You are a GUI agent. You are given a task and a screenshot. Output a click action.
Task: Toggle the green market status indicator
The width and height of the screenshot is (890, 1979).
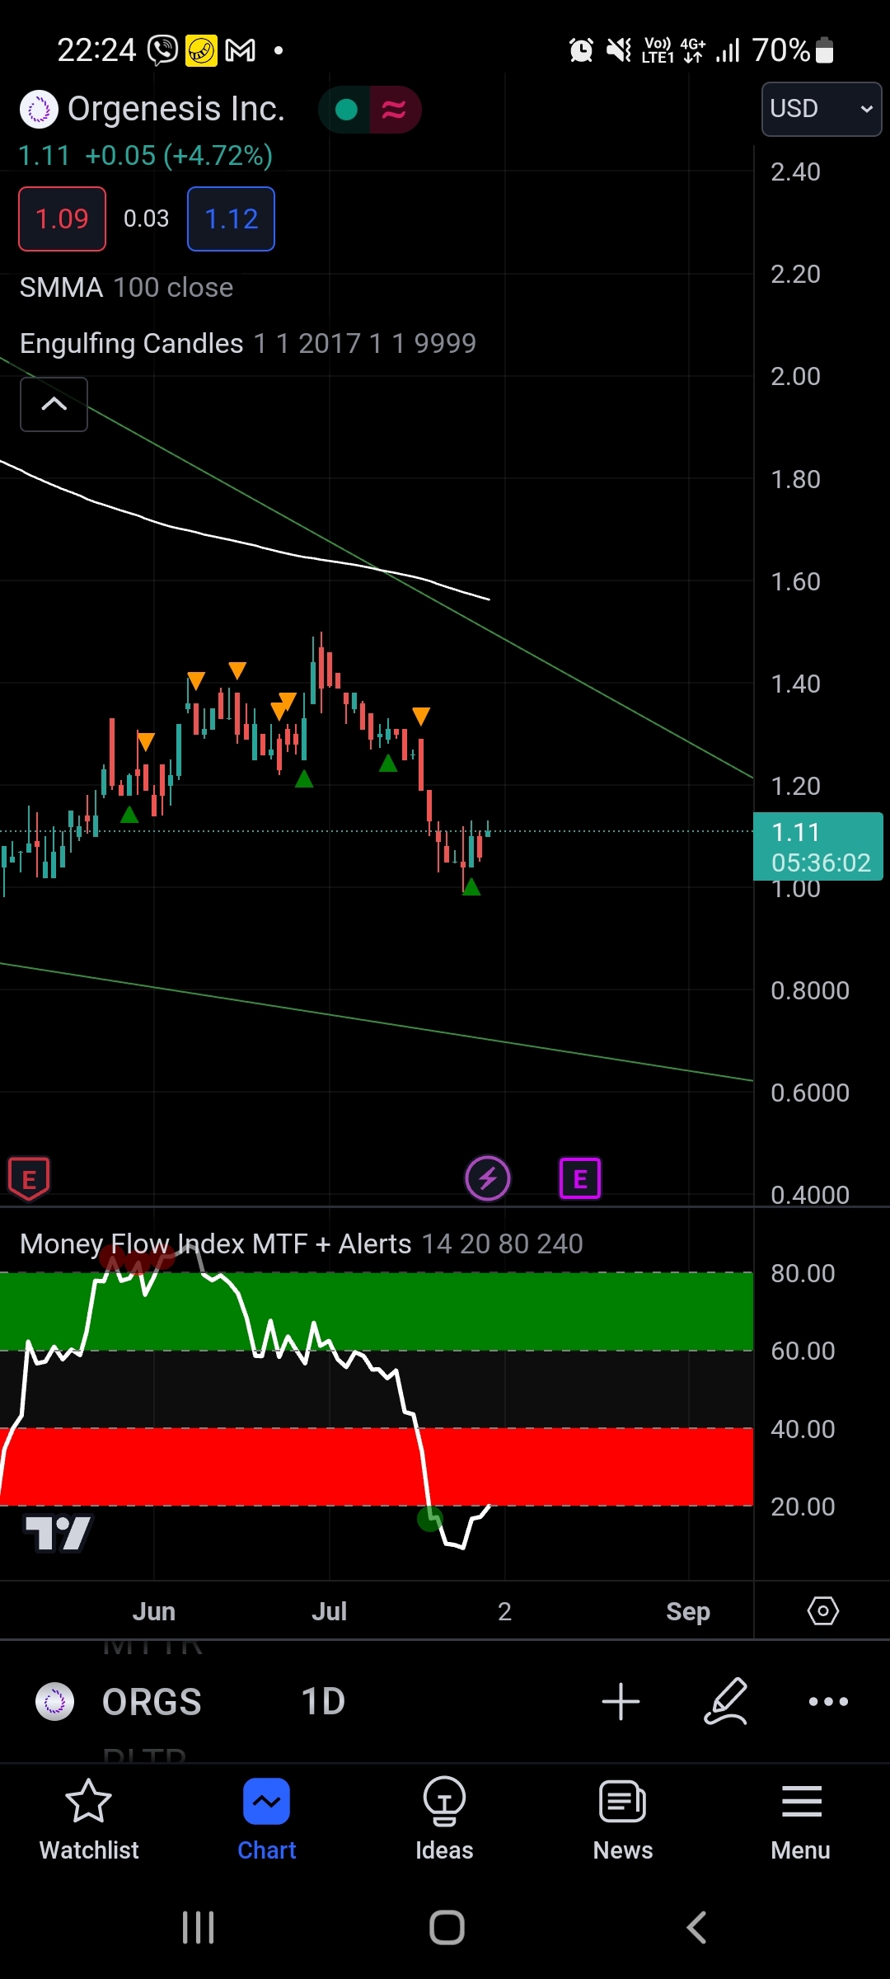click(x=347, y=110)
